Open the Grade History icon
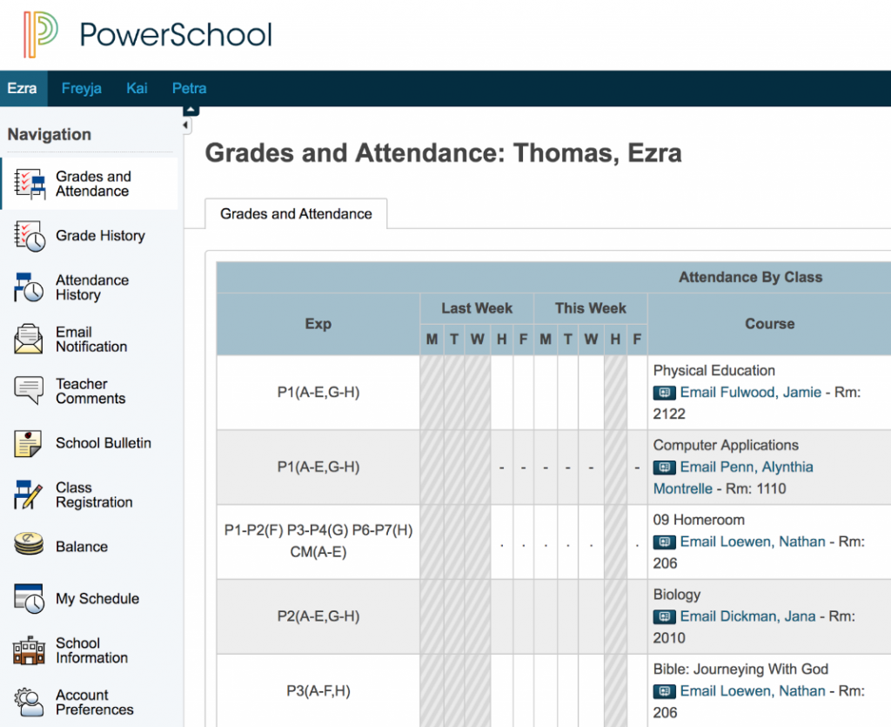The width and height of the screenshot is (891, 727). [30, 236]
